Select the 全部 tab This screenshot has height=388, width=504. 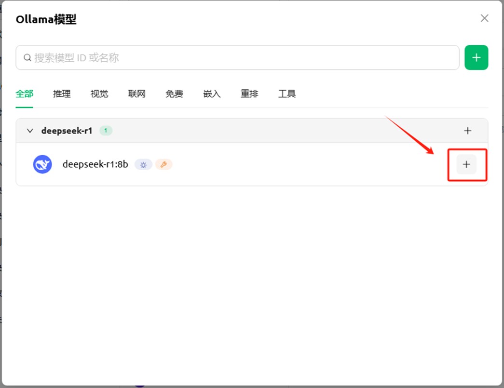pos(25,94)
